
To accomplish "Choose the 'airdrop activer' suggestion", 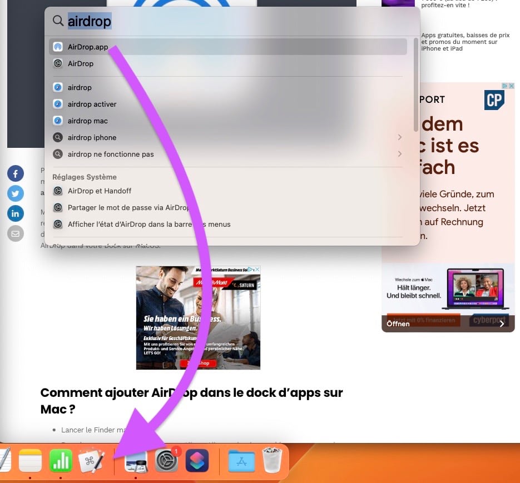I will [228, 104].
